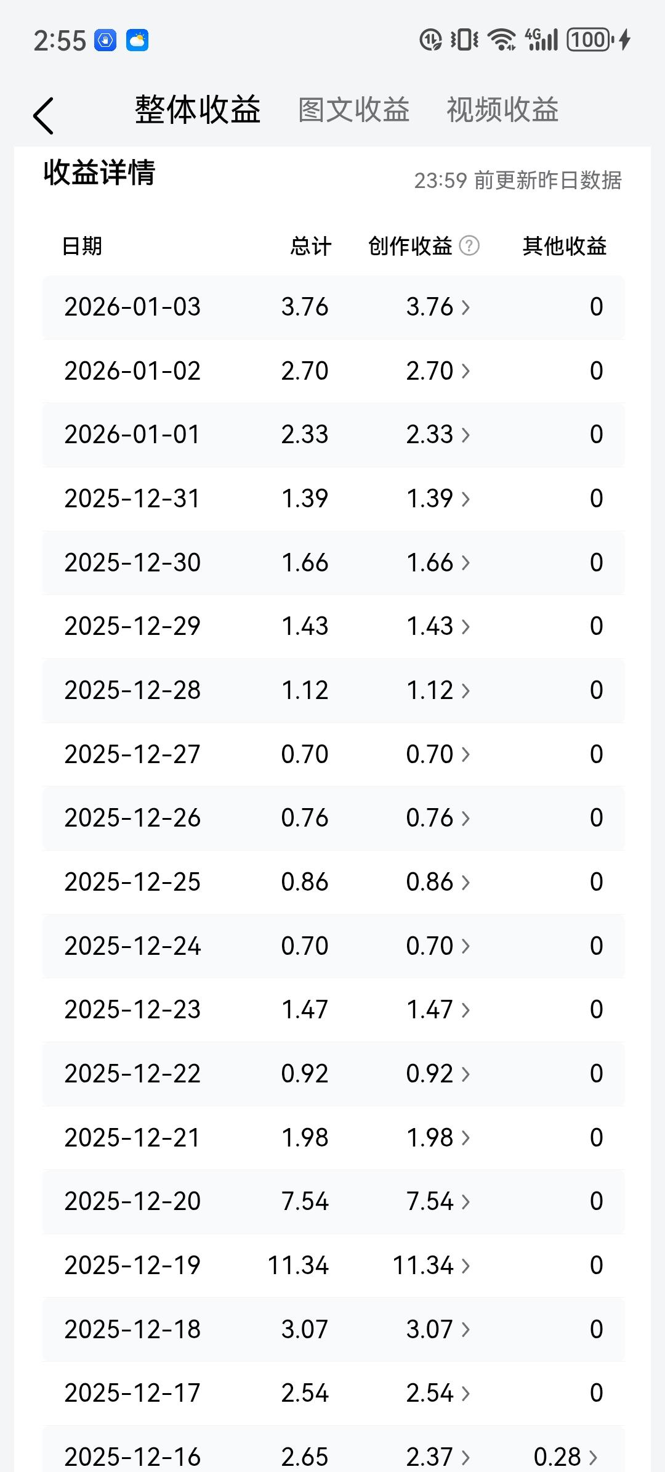665x1472 pixels.
Task: Tap the 总计 column header
Action: pos(310,247)
